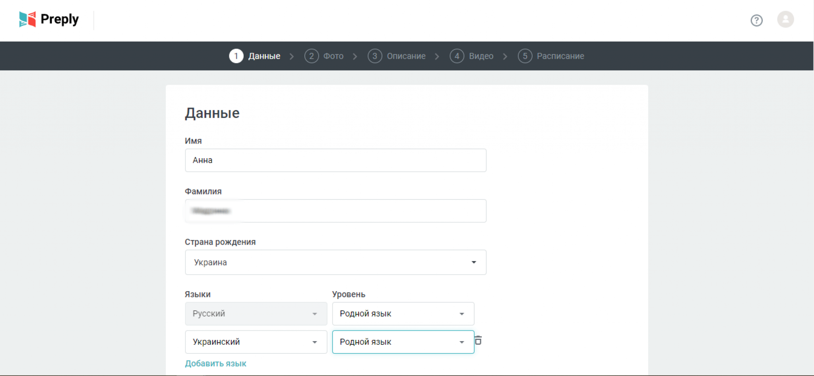
Task: Focus the Фамилия input field
Action: (335, 211)
